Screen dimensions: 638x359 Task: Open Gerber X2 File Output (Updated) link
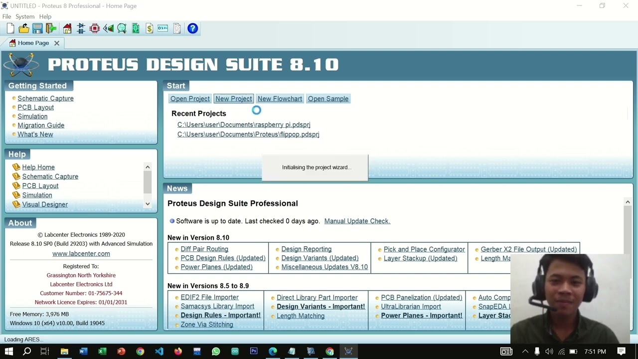click(x=528, y=249)
